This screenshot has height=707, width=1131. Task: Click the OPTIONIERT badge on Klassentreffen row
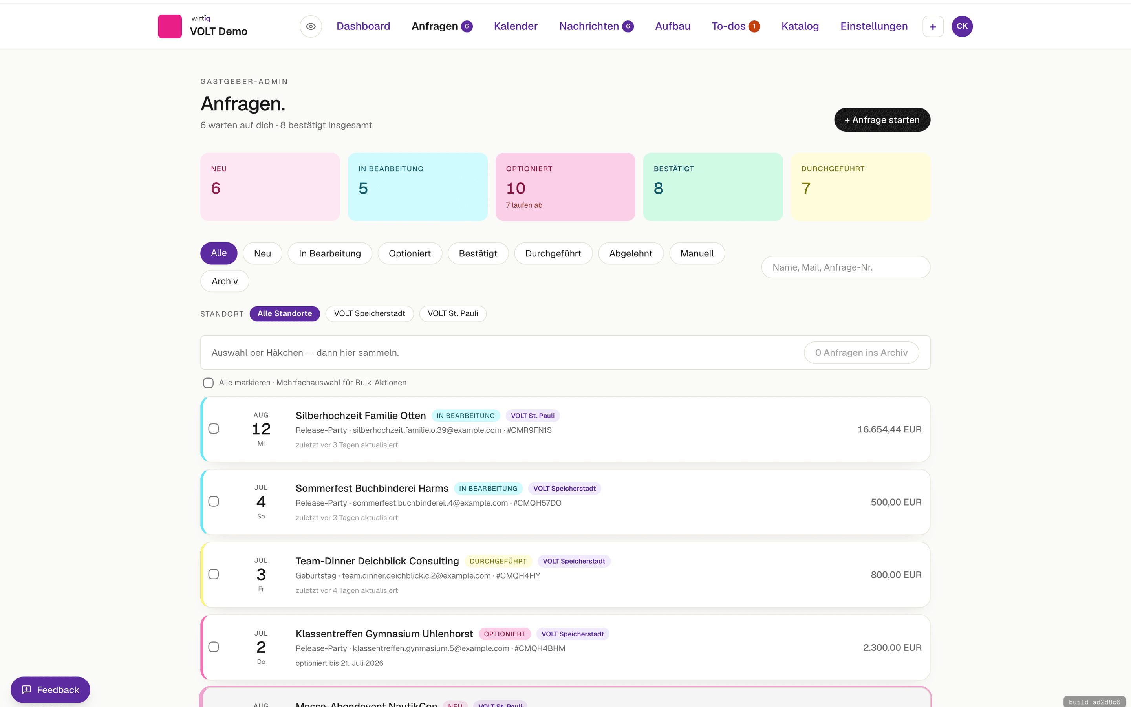click(504, 634)
